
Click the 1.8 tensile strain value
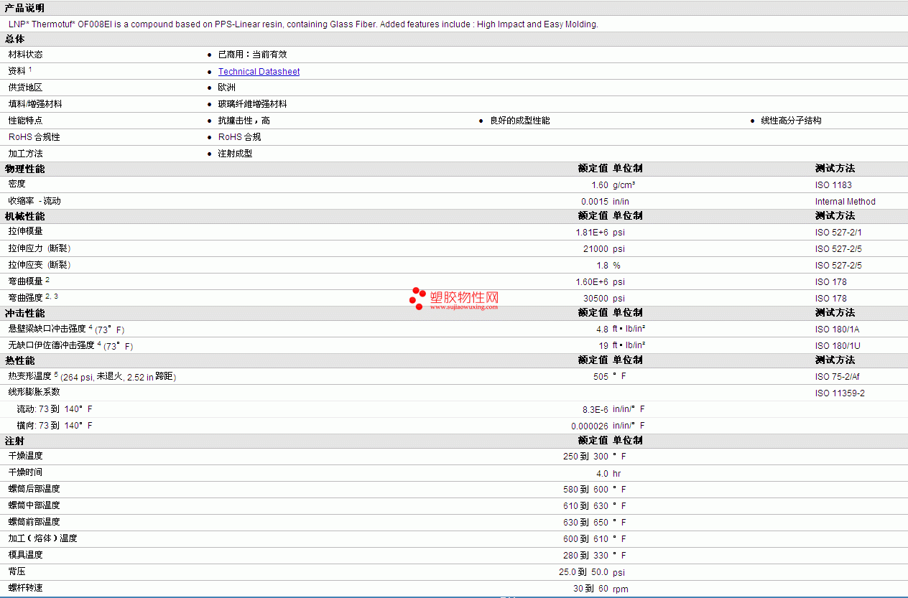point(602,266)
